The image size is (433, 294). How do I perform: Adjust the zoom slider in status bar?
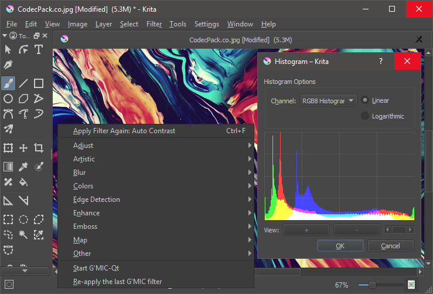371,285
